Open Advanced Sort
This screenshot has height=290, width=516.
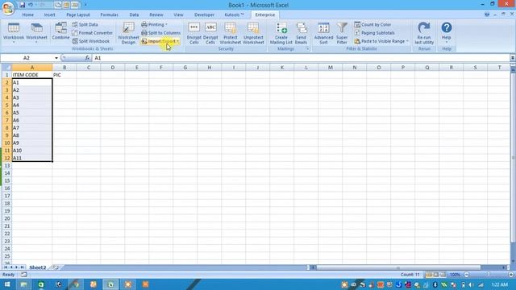pos(323,33)
